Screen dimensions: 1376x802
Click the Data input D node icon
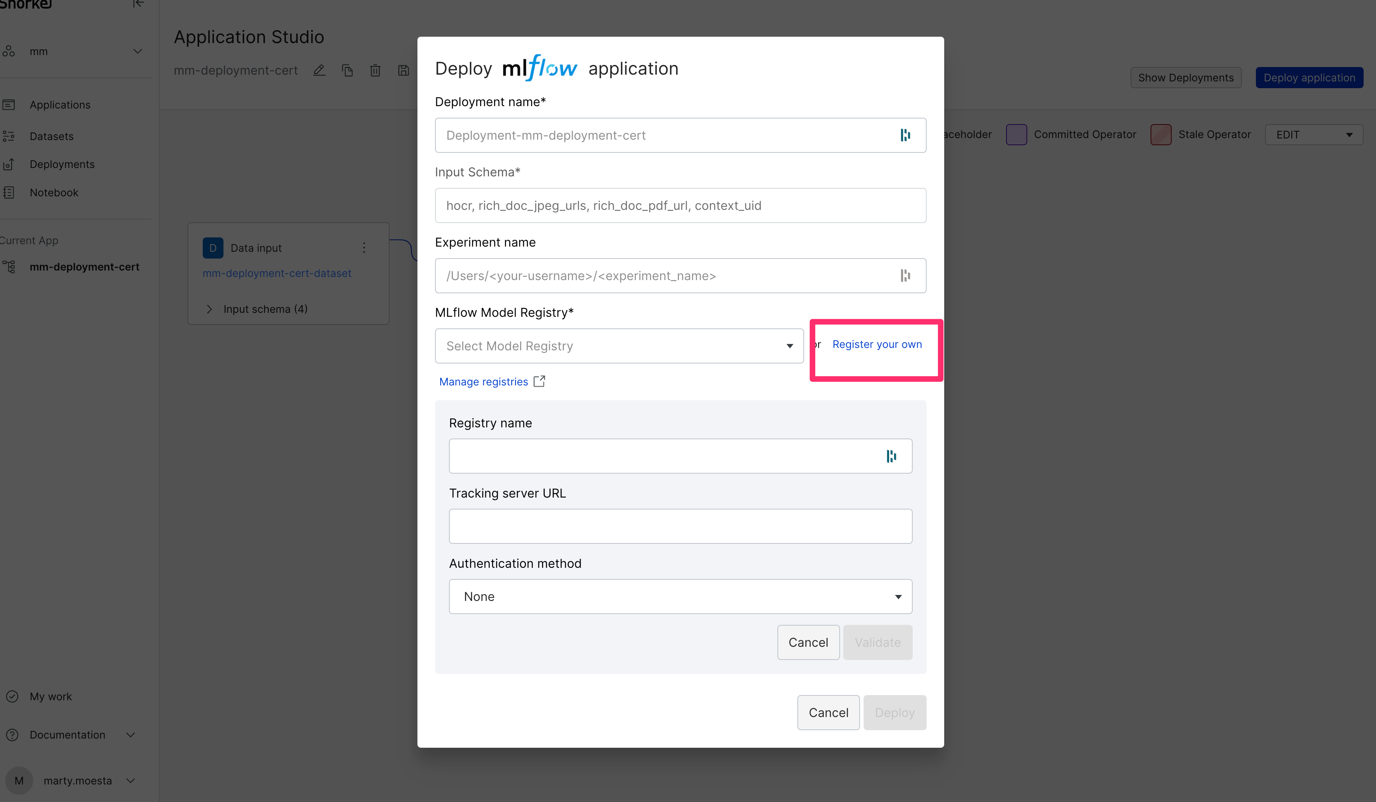click(x=213, y=248)
